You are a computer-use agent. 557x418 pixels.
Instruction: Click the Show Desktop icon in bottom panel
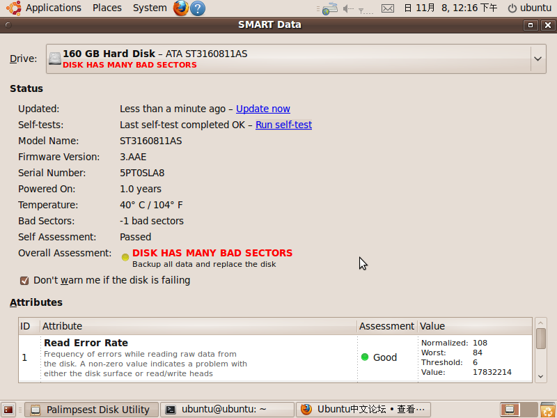pos(8,410)
